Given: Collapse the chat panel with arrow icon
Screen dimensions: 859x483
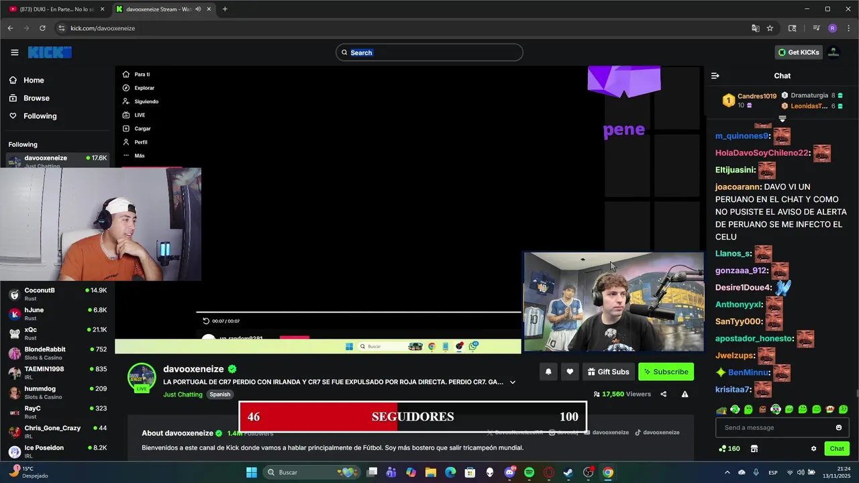Looking at the screenshot, I should [715, 76].
